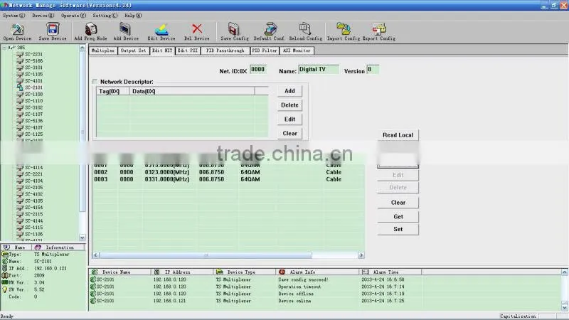
Task: Select device SC-4154 in the tree
Action: [33, 208]
